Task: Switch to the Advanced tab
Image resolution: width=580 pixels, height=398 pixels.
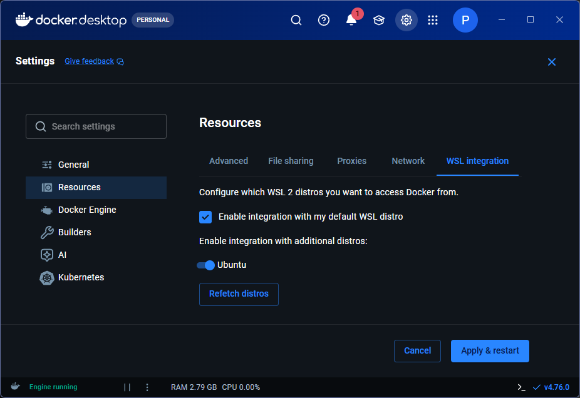Action: [x=229, y=161]
